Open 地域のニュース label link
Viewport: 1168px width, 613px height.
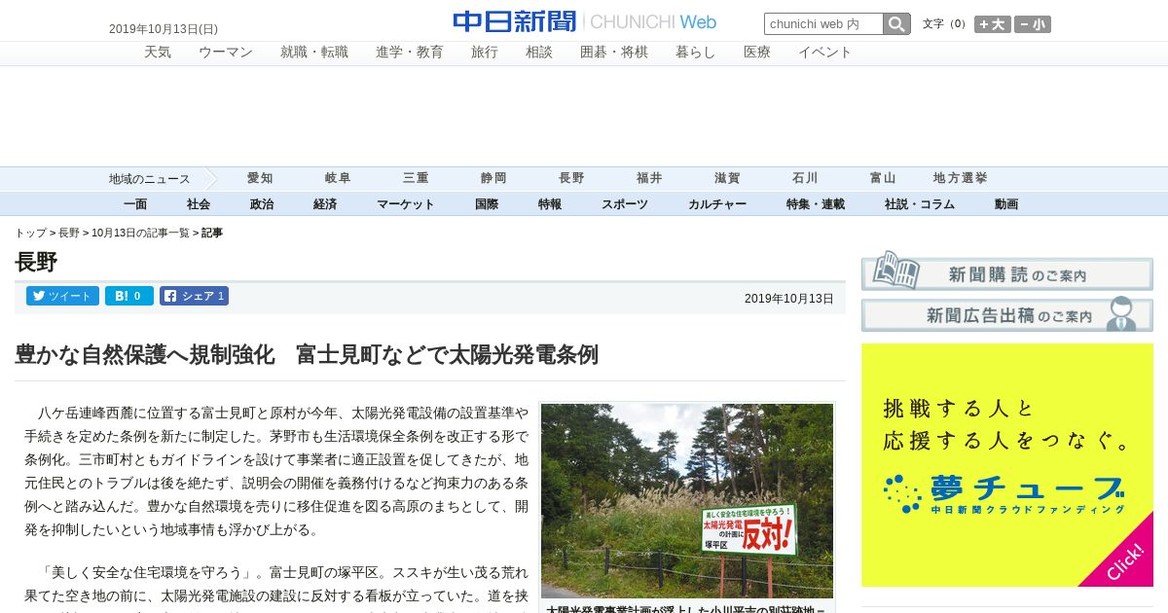(x=149, y=179)
